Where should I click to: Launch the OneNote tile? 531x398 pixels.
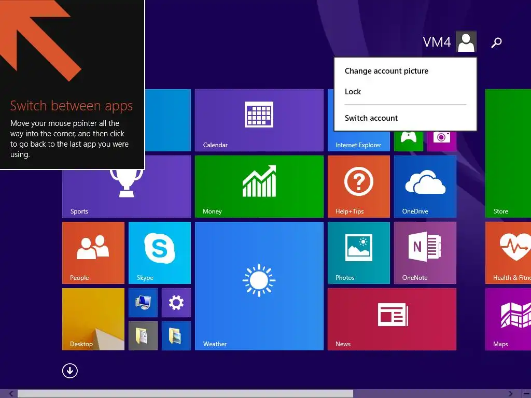pos(425,253)
